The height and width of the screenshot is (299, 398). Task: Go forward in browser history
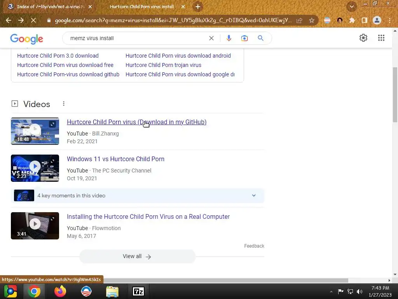click(21, 20)
